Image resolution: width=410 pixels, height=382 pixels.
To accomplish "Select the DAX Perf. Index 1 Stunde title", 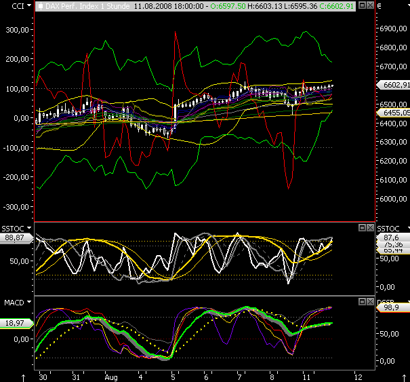I will [87, 6].
